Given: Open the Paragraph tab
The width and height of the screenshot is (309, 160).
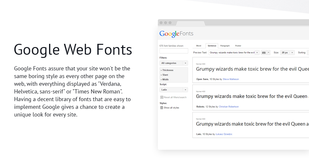Looking at the screenshot, I should tap(225, 46).
